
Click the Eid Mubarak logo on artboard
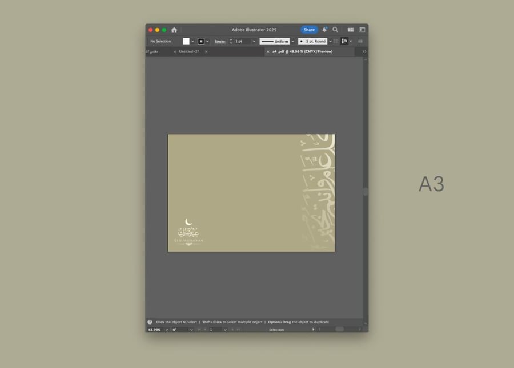(188, 232)
